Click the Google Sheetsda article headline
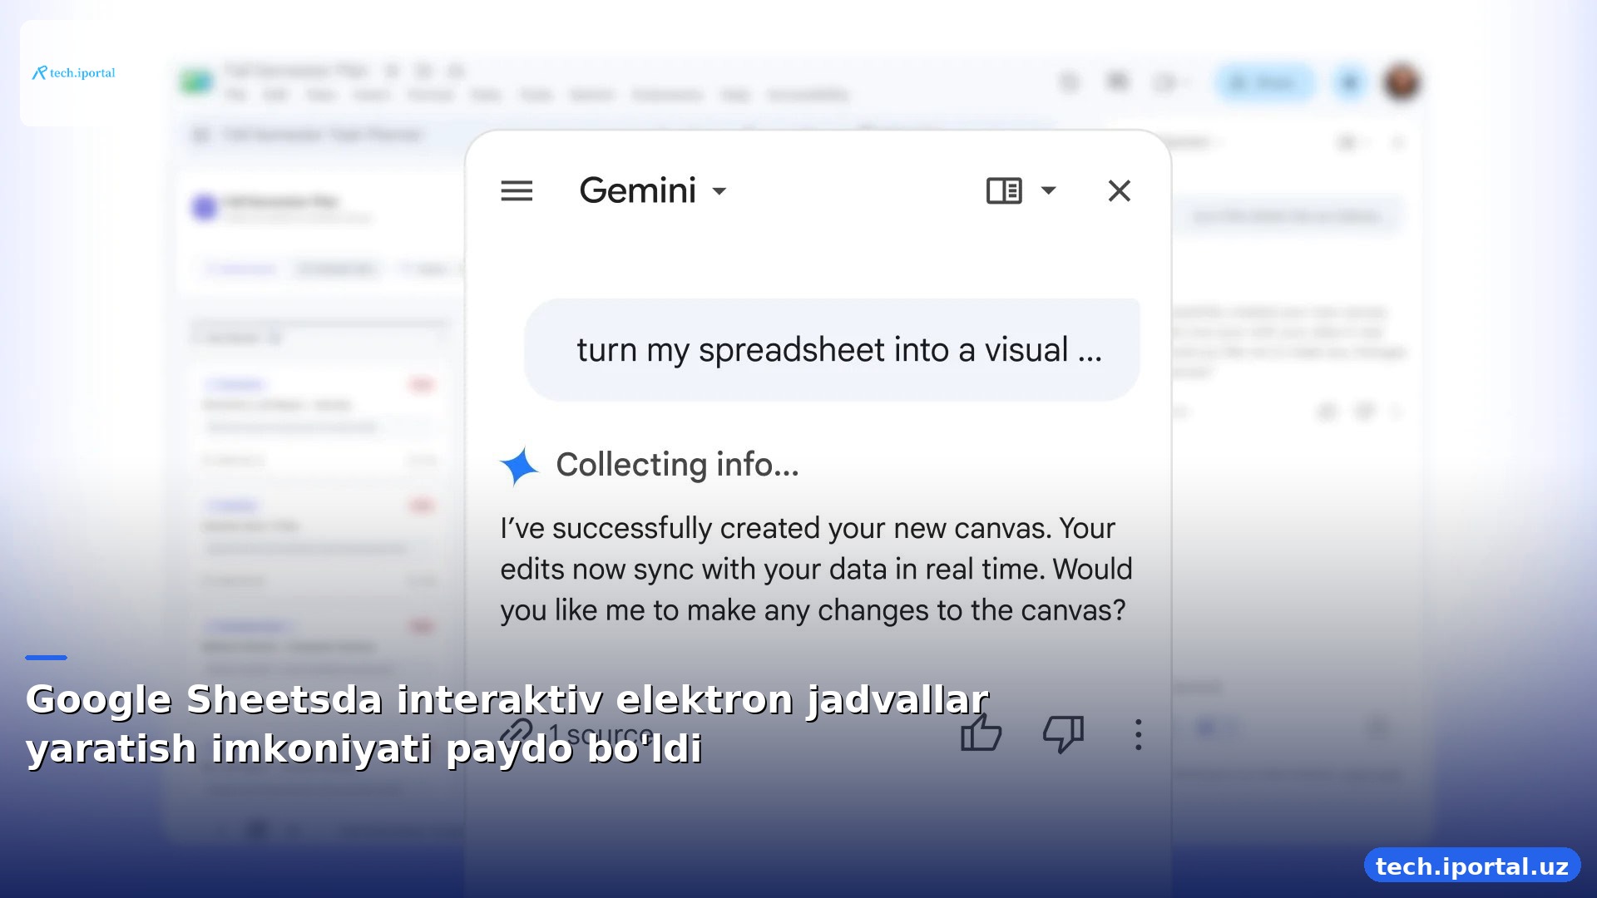This screenshot has width=1597, height=898. point(507,723)
